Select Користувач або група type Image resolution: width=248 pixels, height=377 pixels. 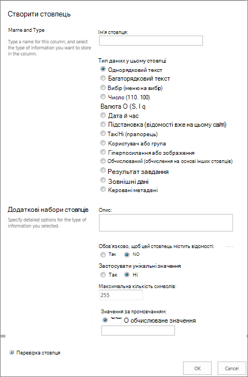[x=103, y=143]
